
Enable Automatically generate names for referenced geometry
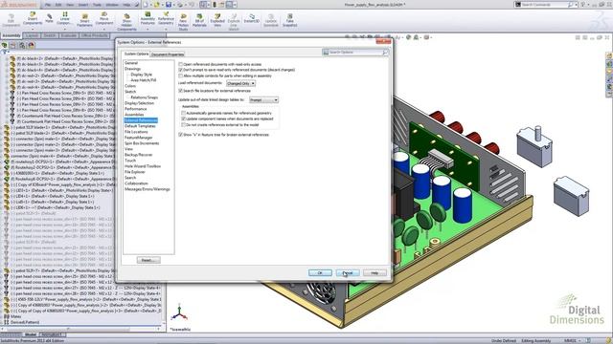point(183,113)
